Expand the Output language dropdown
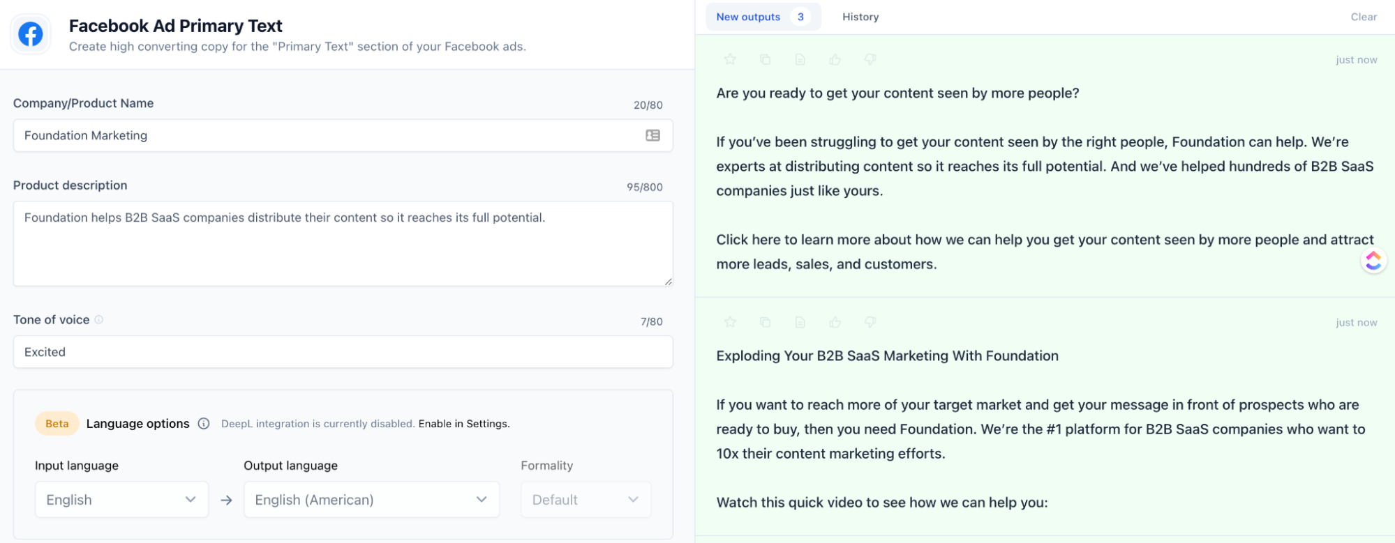The height and width of the screenshot is (543, 1395). click(x=371, y=500)
